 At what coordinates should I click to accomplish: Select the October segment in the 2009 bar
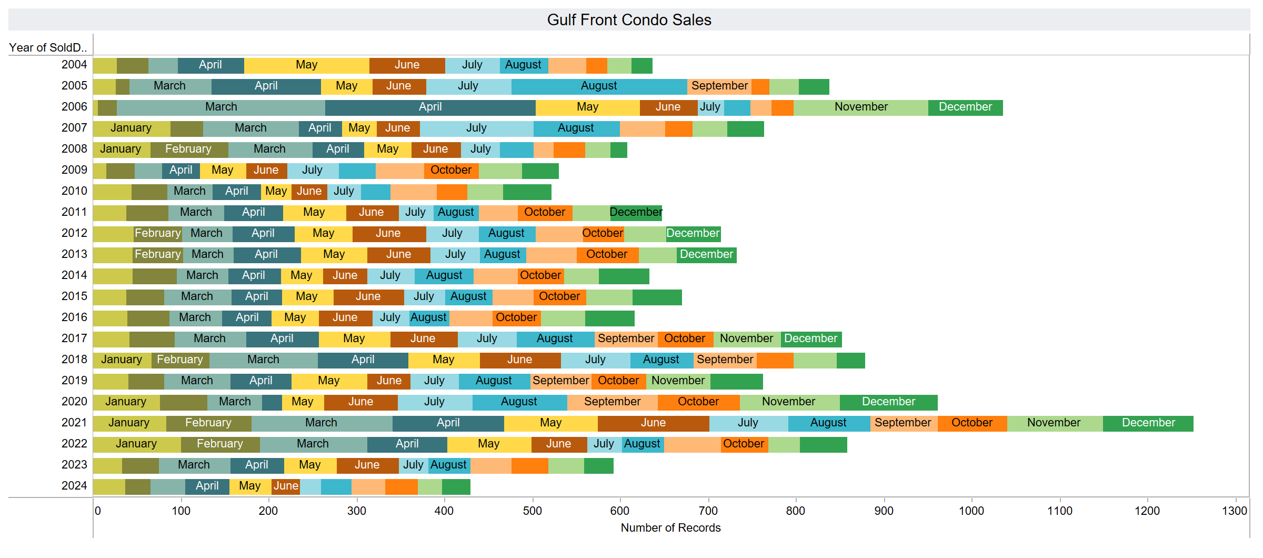click(x=451, y=171)
